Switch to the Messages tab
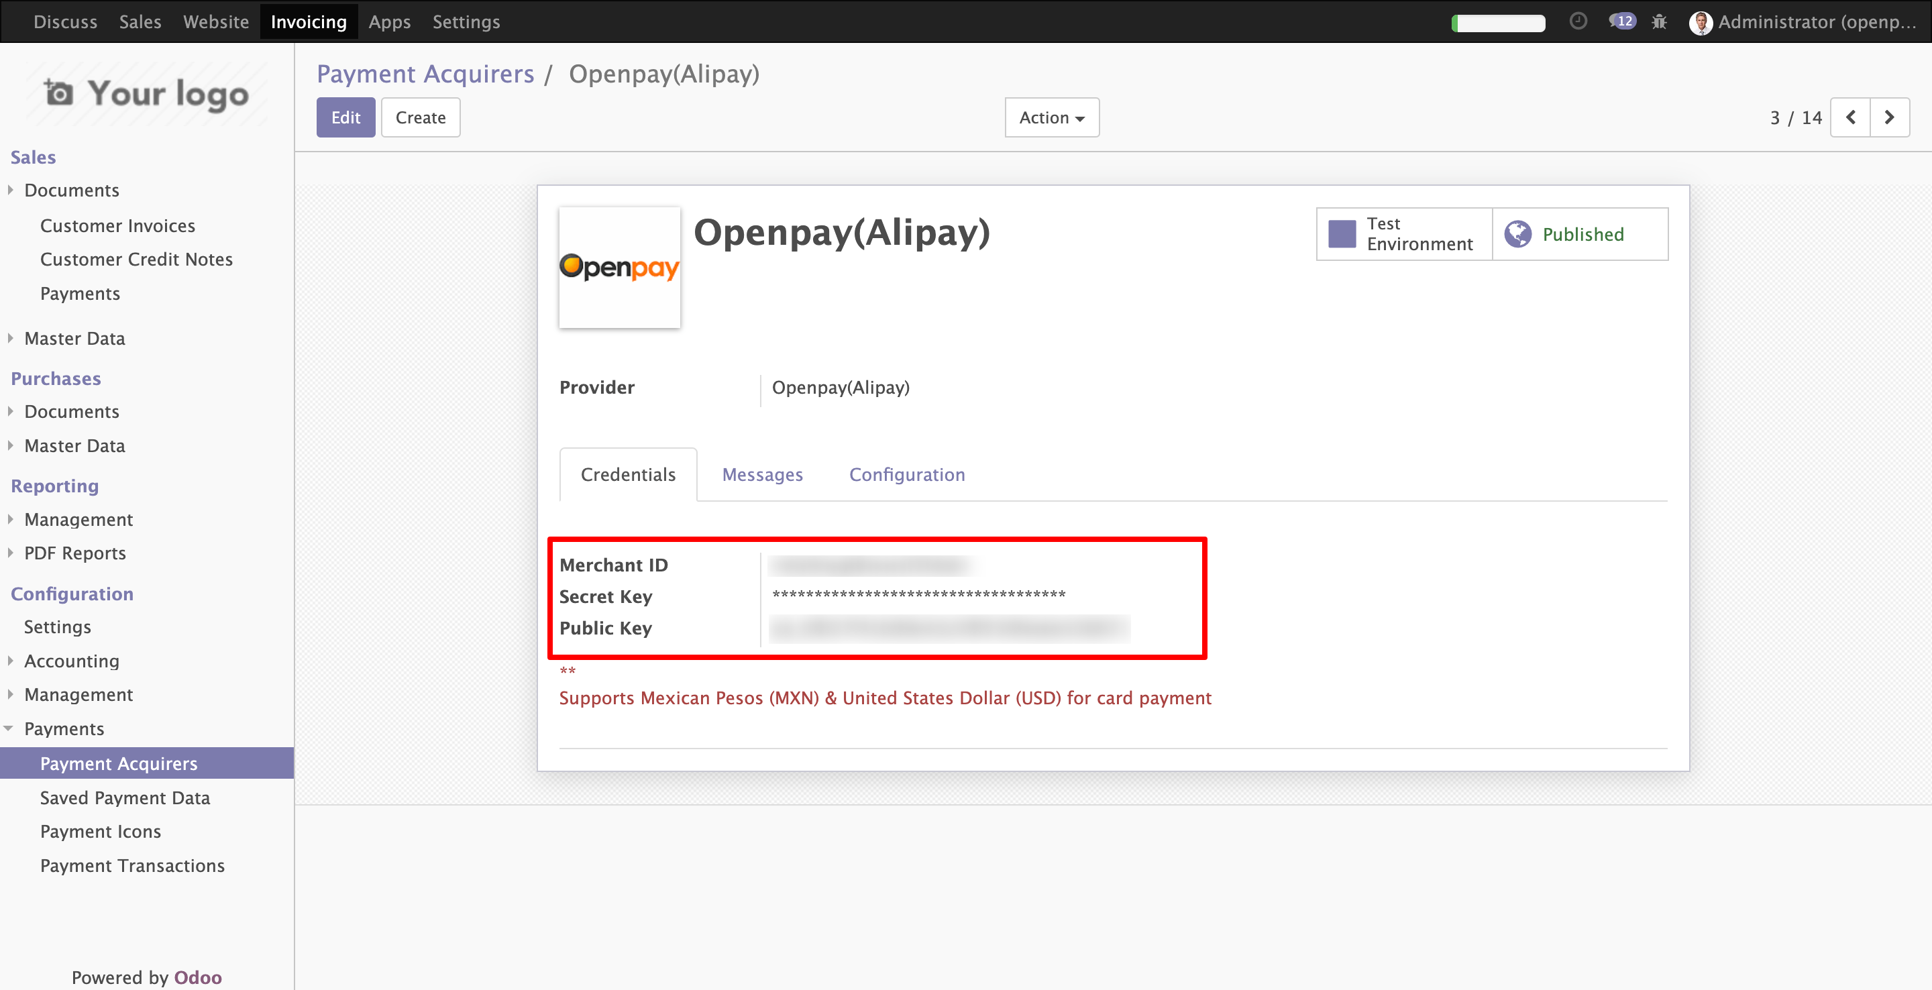 pos(762,475)
